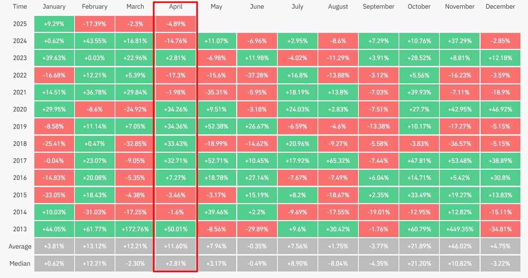Select the September column header

(x=379, y=7)
